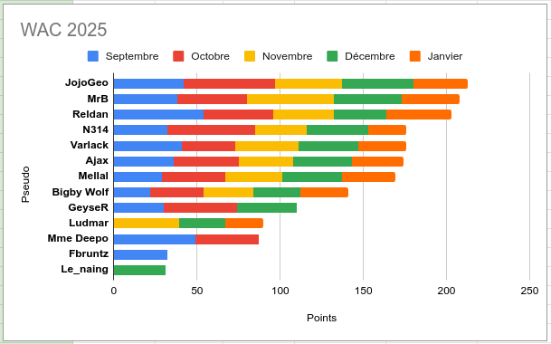This screenshot has height=344, width=551.
Task: Click the GeyseR axis label
Action: point(88,207)
